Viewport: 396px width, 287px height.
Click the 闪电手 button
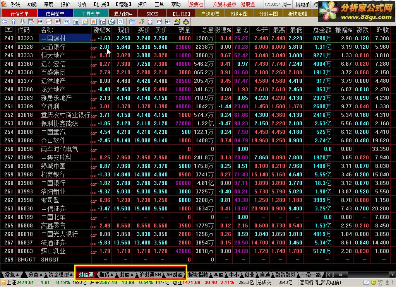pos(303,4)
